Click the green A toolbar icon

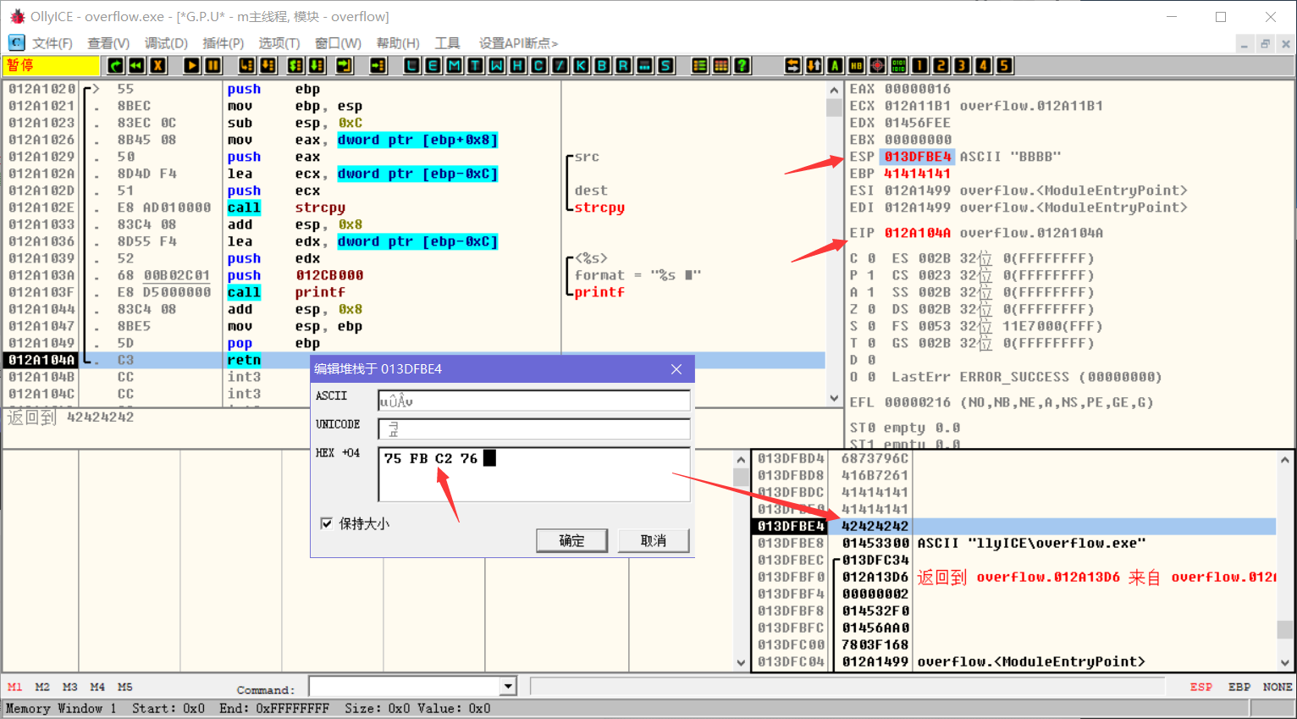836,65
